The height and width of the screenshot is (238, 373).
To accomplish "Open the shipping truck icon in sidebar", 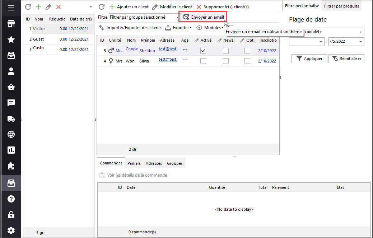I will [11, 119].
